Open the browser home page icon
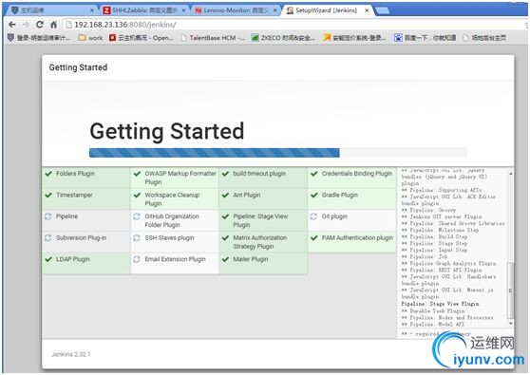 (x=53, y=25)
